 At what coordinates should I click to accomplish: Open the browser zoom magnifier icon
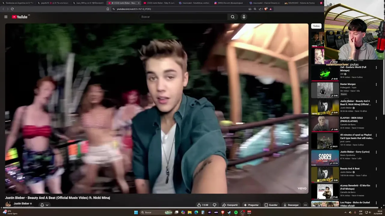[x=255, y=9]
